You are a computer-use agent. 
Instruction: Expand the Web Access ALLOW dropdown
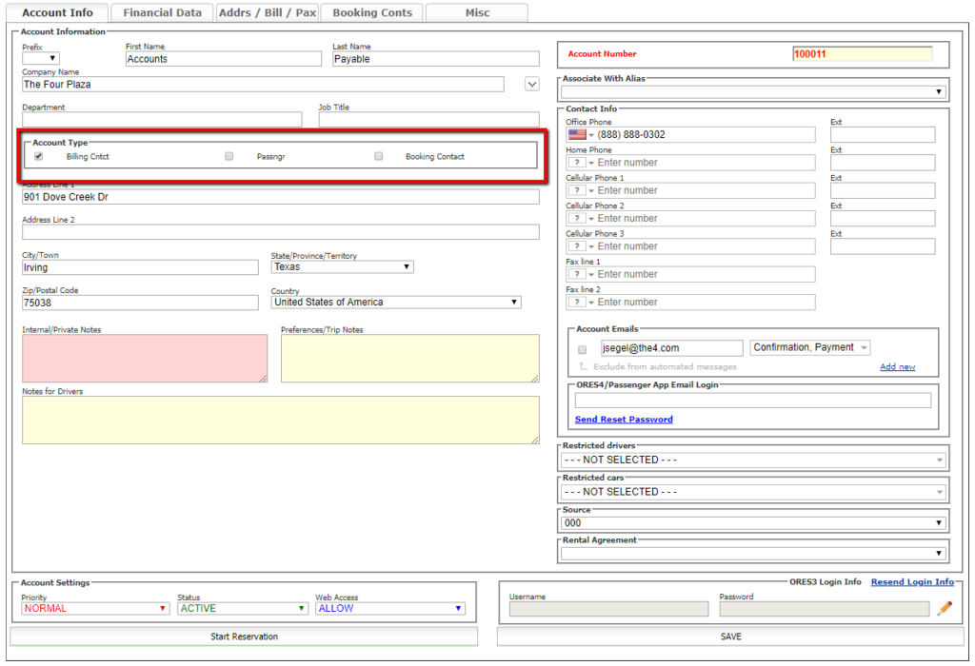point(390,609)
